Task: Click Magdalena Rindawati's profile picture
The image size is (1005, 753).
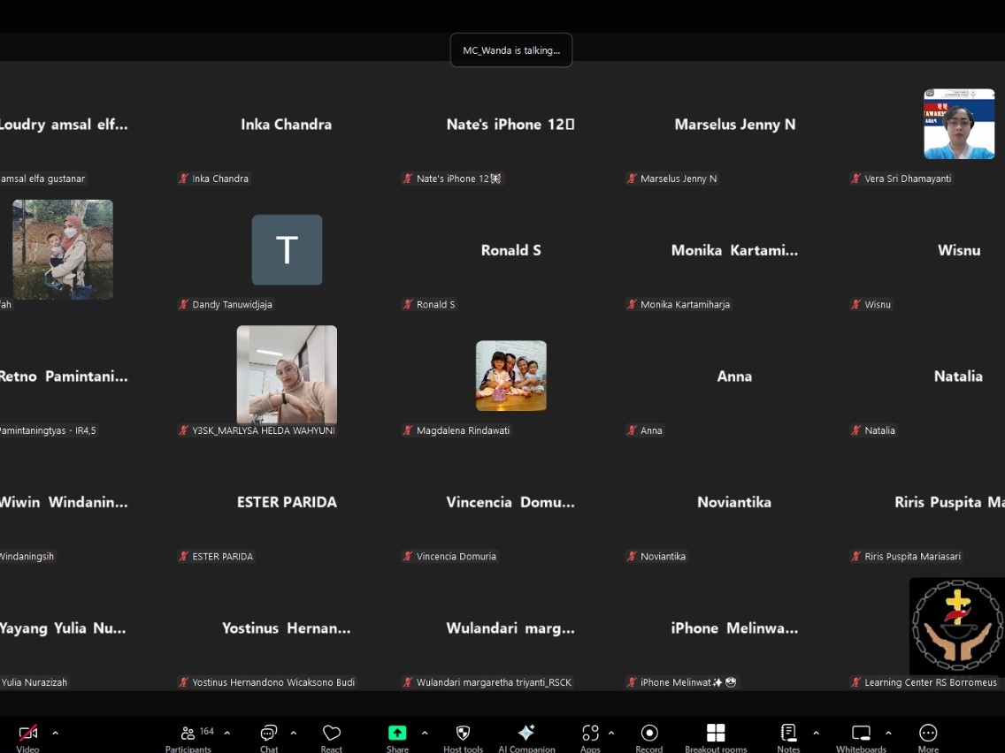Action: pos(510,376)
